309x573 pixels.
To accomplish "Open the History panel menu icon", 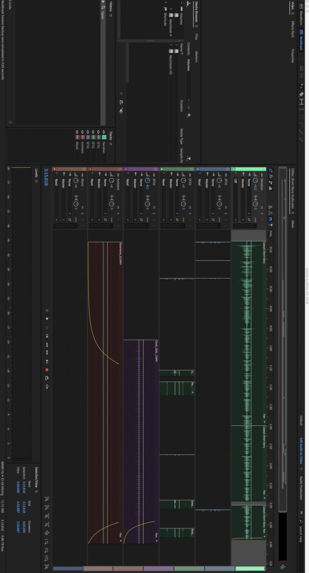I will click(111, 16).
